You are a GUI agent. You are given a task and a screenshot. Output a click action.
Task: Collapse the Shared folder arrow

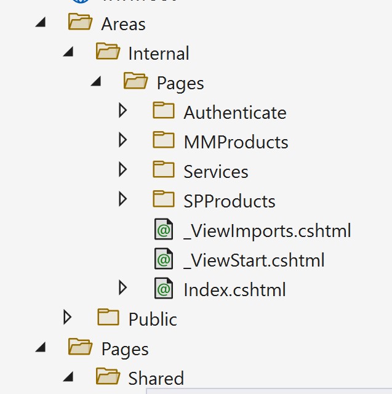(x=68, y=376)
